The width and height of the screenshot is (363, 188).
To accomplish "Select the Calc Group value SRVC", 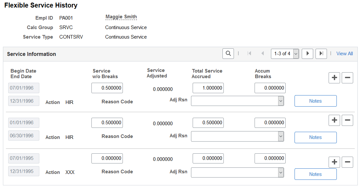I will (x=66, y=27).
